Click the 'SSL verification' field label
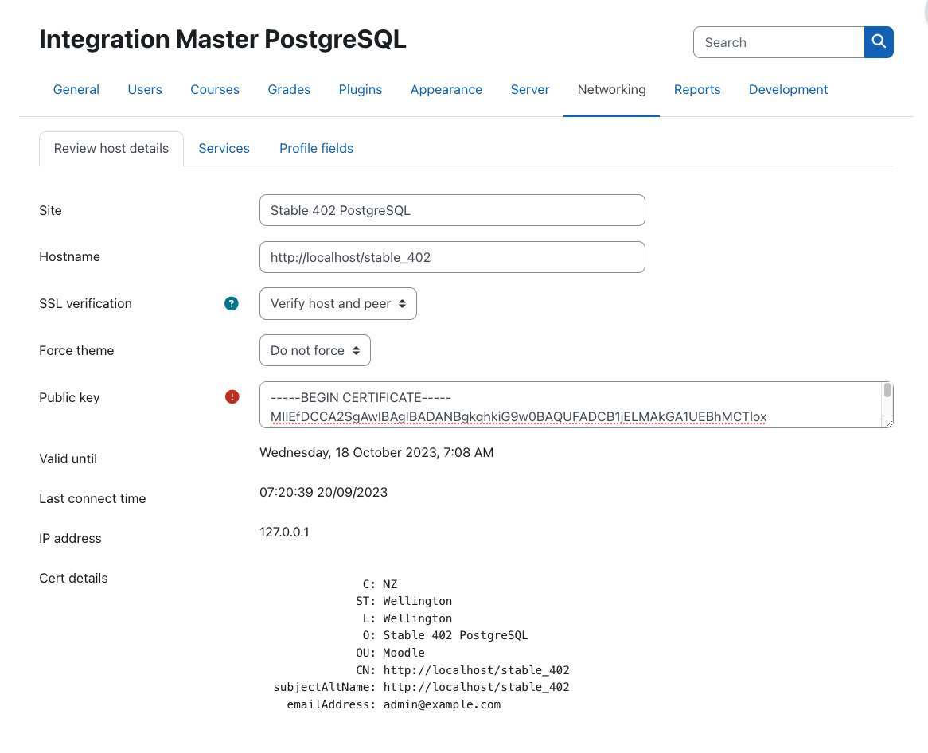928x753 pixels. [x=85, y=304]
